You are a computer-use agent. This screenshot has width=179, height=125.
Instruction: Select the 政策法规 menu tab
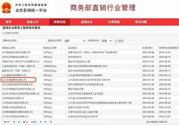tap(59, 22)
